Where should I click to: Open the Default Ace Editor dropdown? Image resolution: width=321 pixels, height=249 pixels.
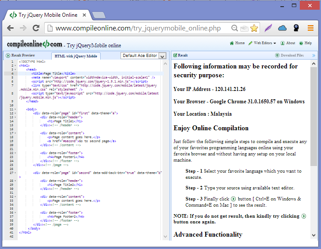tap(144, 56)
